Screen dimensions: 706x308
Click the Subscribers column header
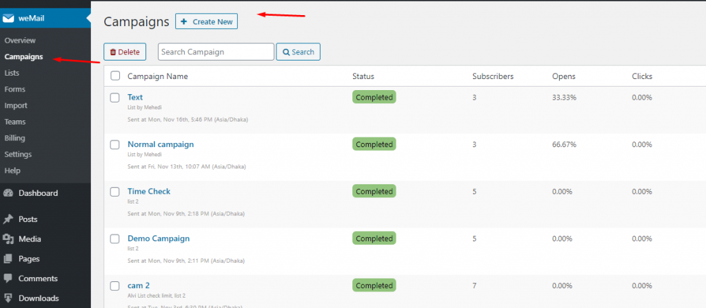pyautogui.click(x=493, y=76)
